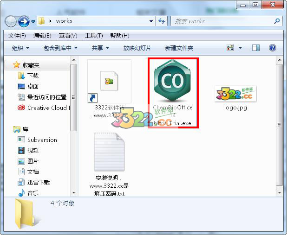Expand the address bar history dropdown
The height and width of the screenshot is (235, 287).
[x=151, y=21]
